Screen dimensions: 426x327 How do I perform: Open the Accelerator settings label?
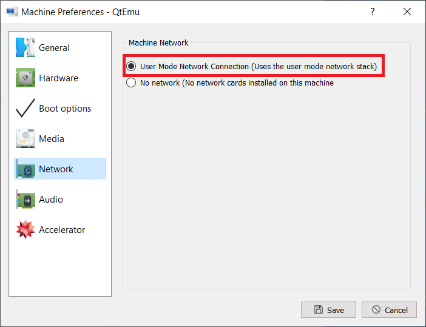click(x=62, y=230)
